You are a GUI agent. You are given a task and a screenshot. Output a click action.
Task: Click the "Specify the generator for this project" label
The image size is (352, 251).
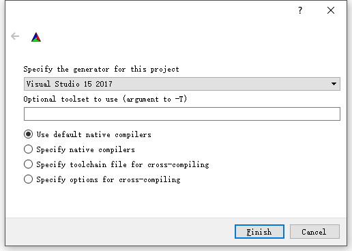point(101,69)
